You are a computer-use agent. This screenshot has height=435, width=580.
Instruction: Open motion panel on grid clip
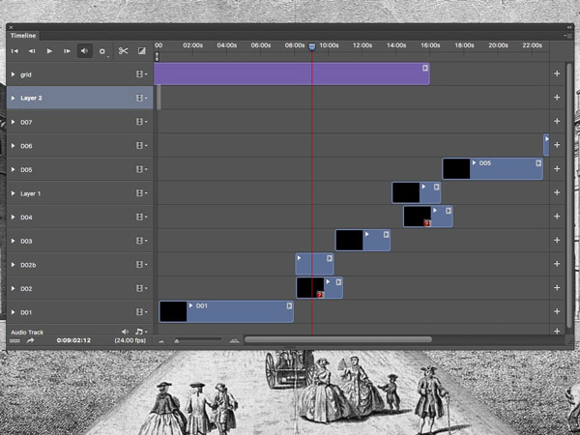click(425, 68)
